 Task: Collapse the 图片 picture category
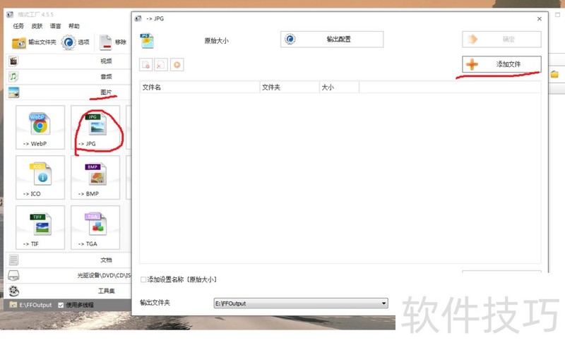click(69, 92)
